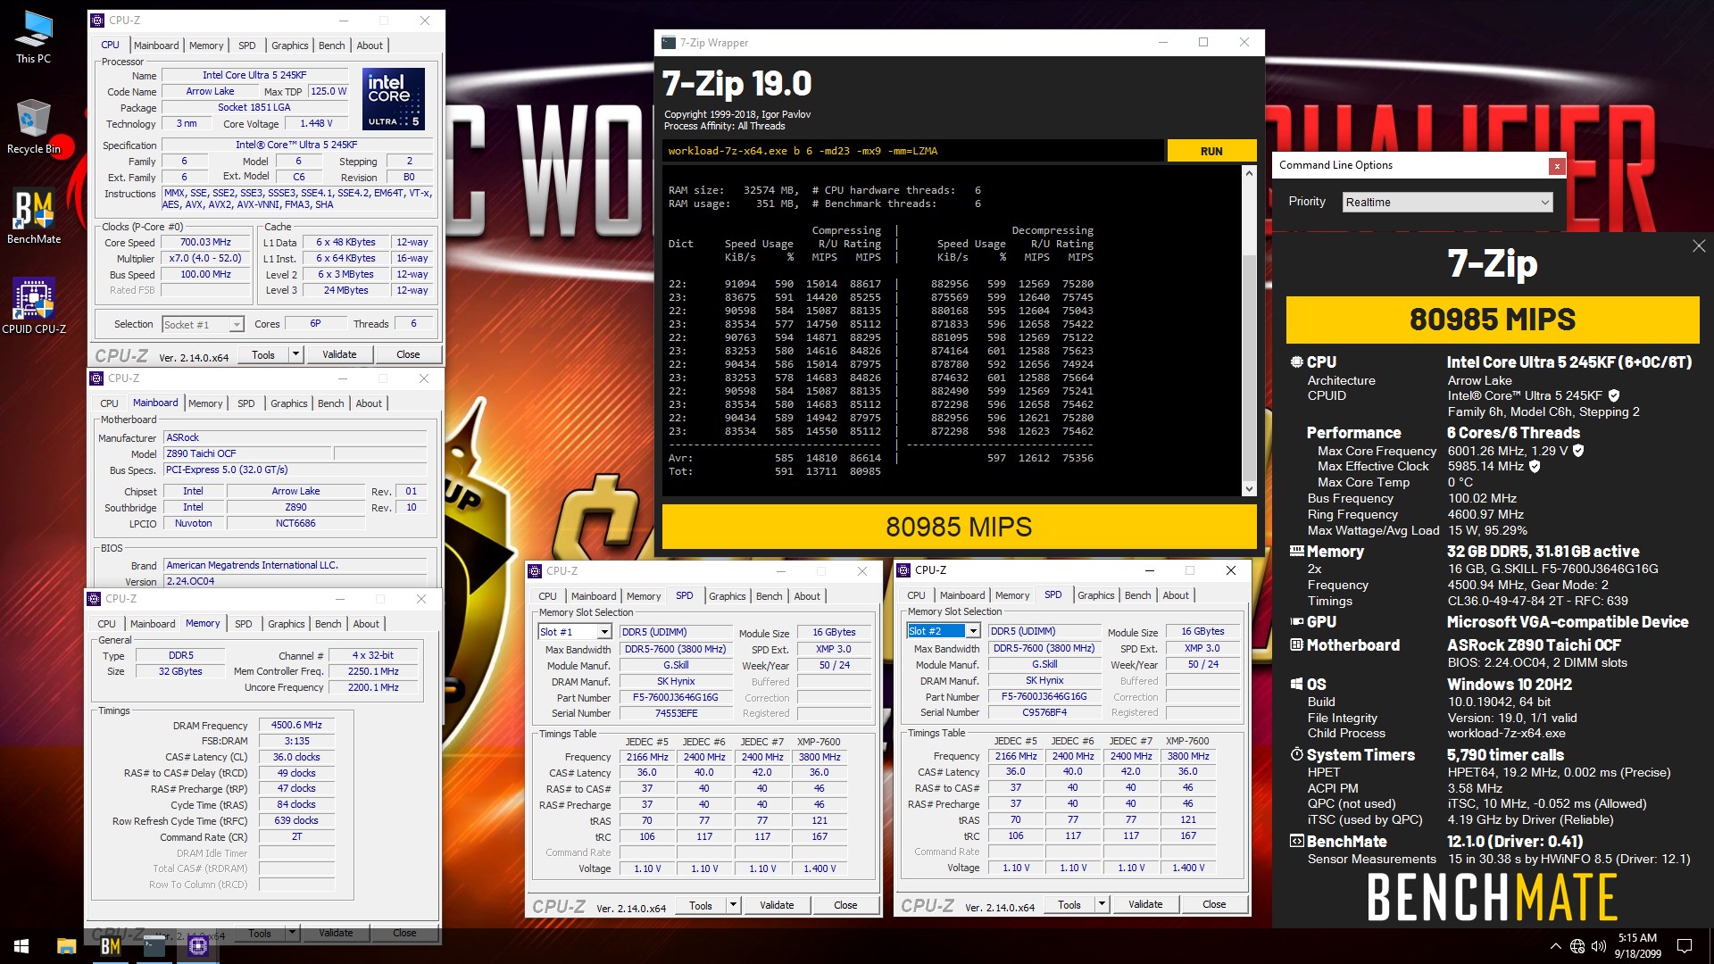This screenshot has height=964, width=1714.
Task: Click Close in Slot #1 CPU-Z window
Action: (x=845, y=905)
